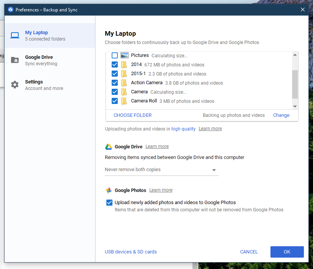The height and width of the screenshot is (269, 313).
Task: Click the gear icon beside Settings
Action: 15,85
